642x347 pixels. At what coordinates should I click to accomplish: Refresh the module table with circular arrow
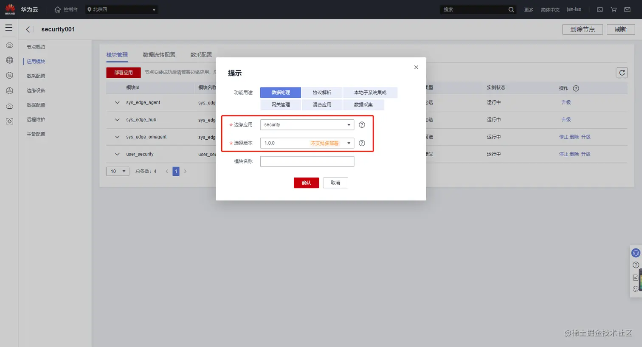pyautogui.click(x=622, y=73)
